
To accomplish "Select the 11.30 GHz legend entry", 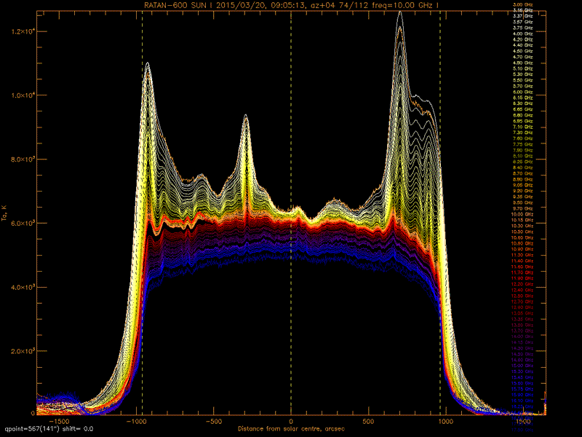I will [x=524, y=256].
